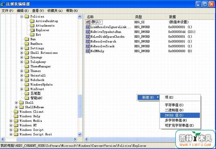This screenshot has width=216, height=149.
Task: Select the Shell key in tree
Action: pos(29,103)
